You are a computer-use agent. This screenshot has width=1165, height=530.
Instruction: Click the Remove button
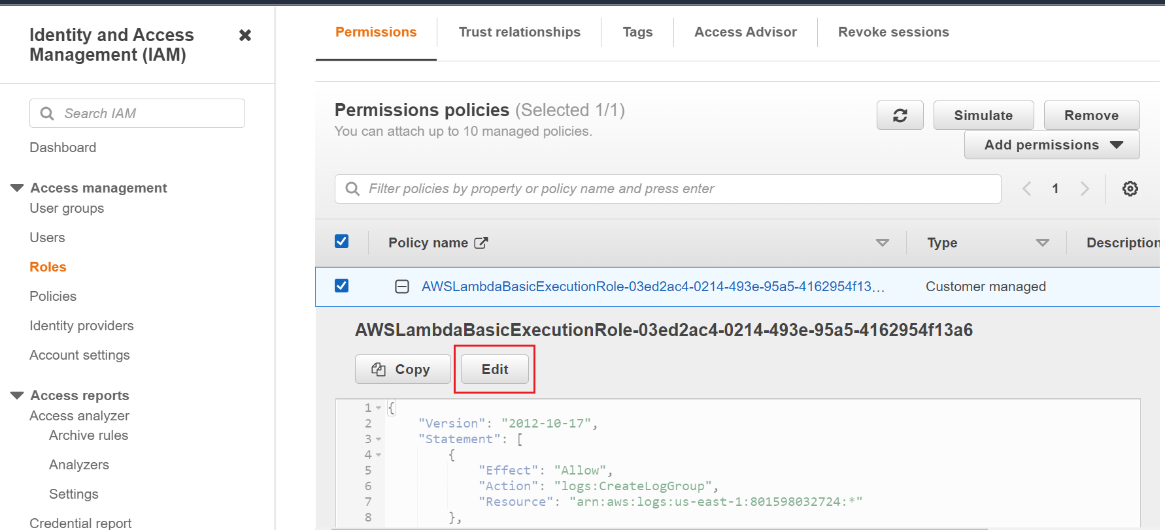point(1092,116)
